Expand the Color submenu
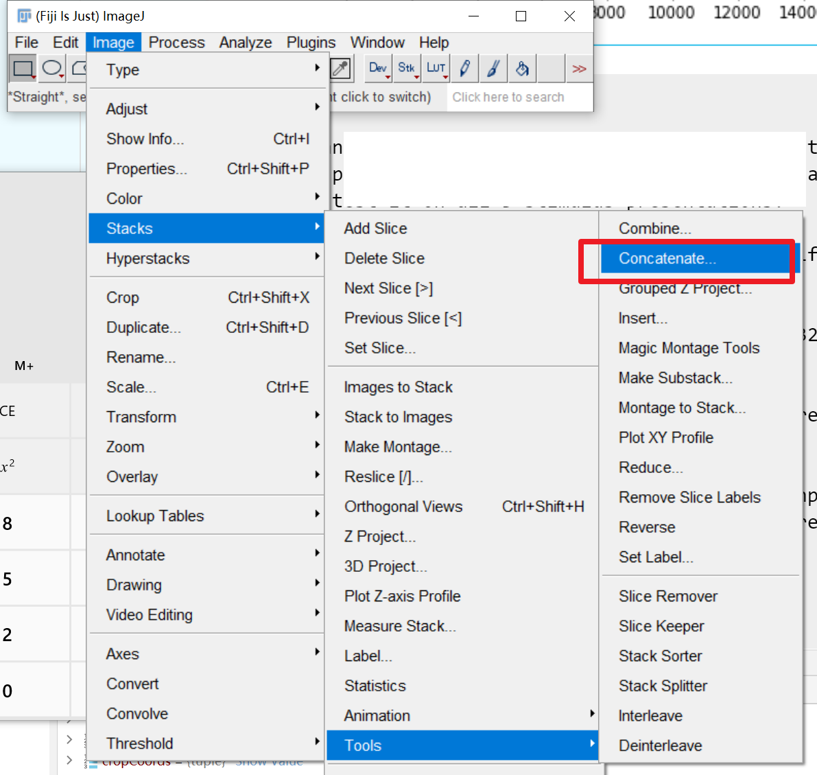Image resolution: width=817 pixels, height=775 pixels. tap(207, 198)
